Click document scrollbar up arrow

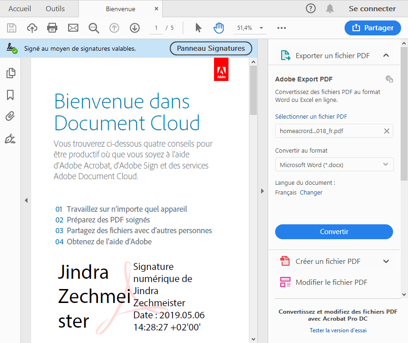pos(254,62)
